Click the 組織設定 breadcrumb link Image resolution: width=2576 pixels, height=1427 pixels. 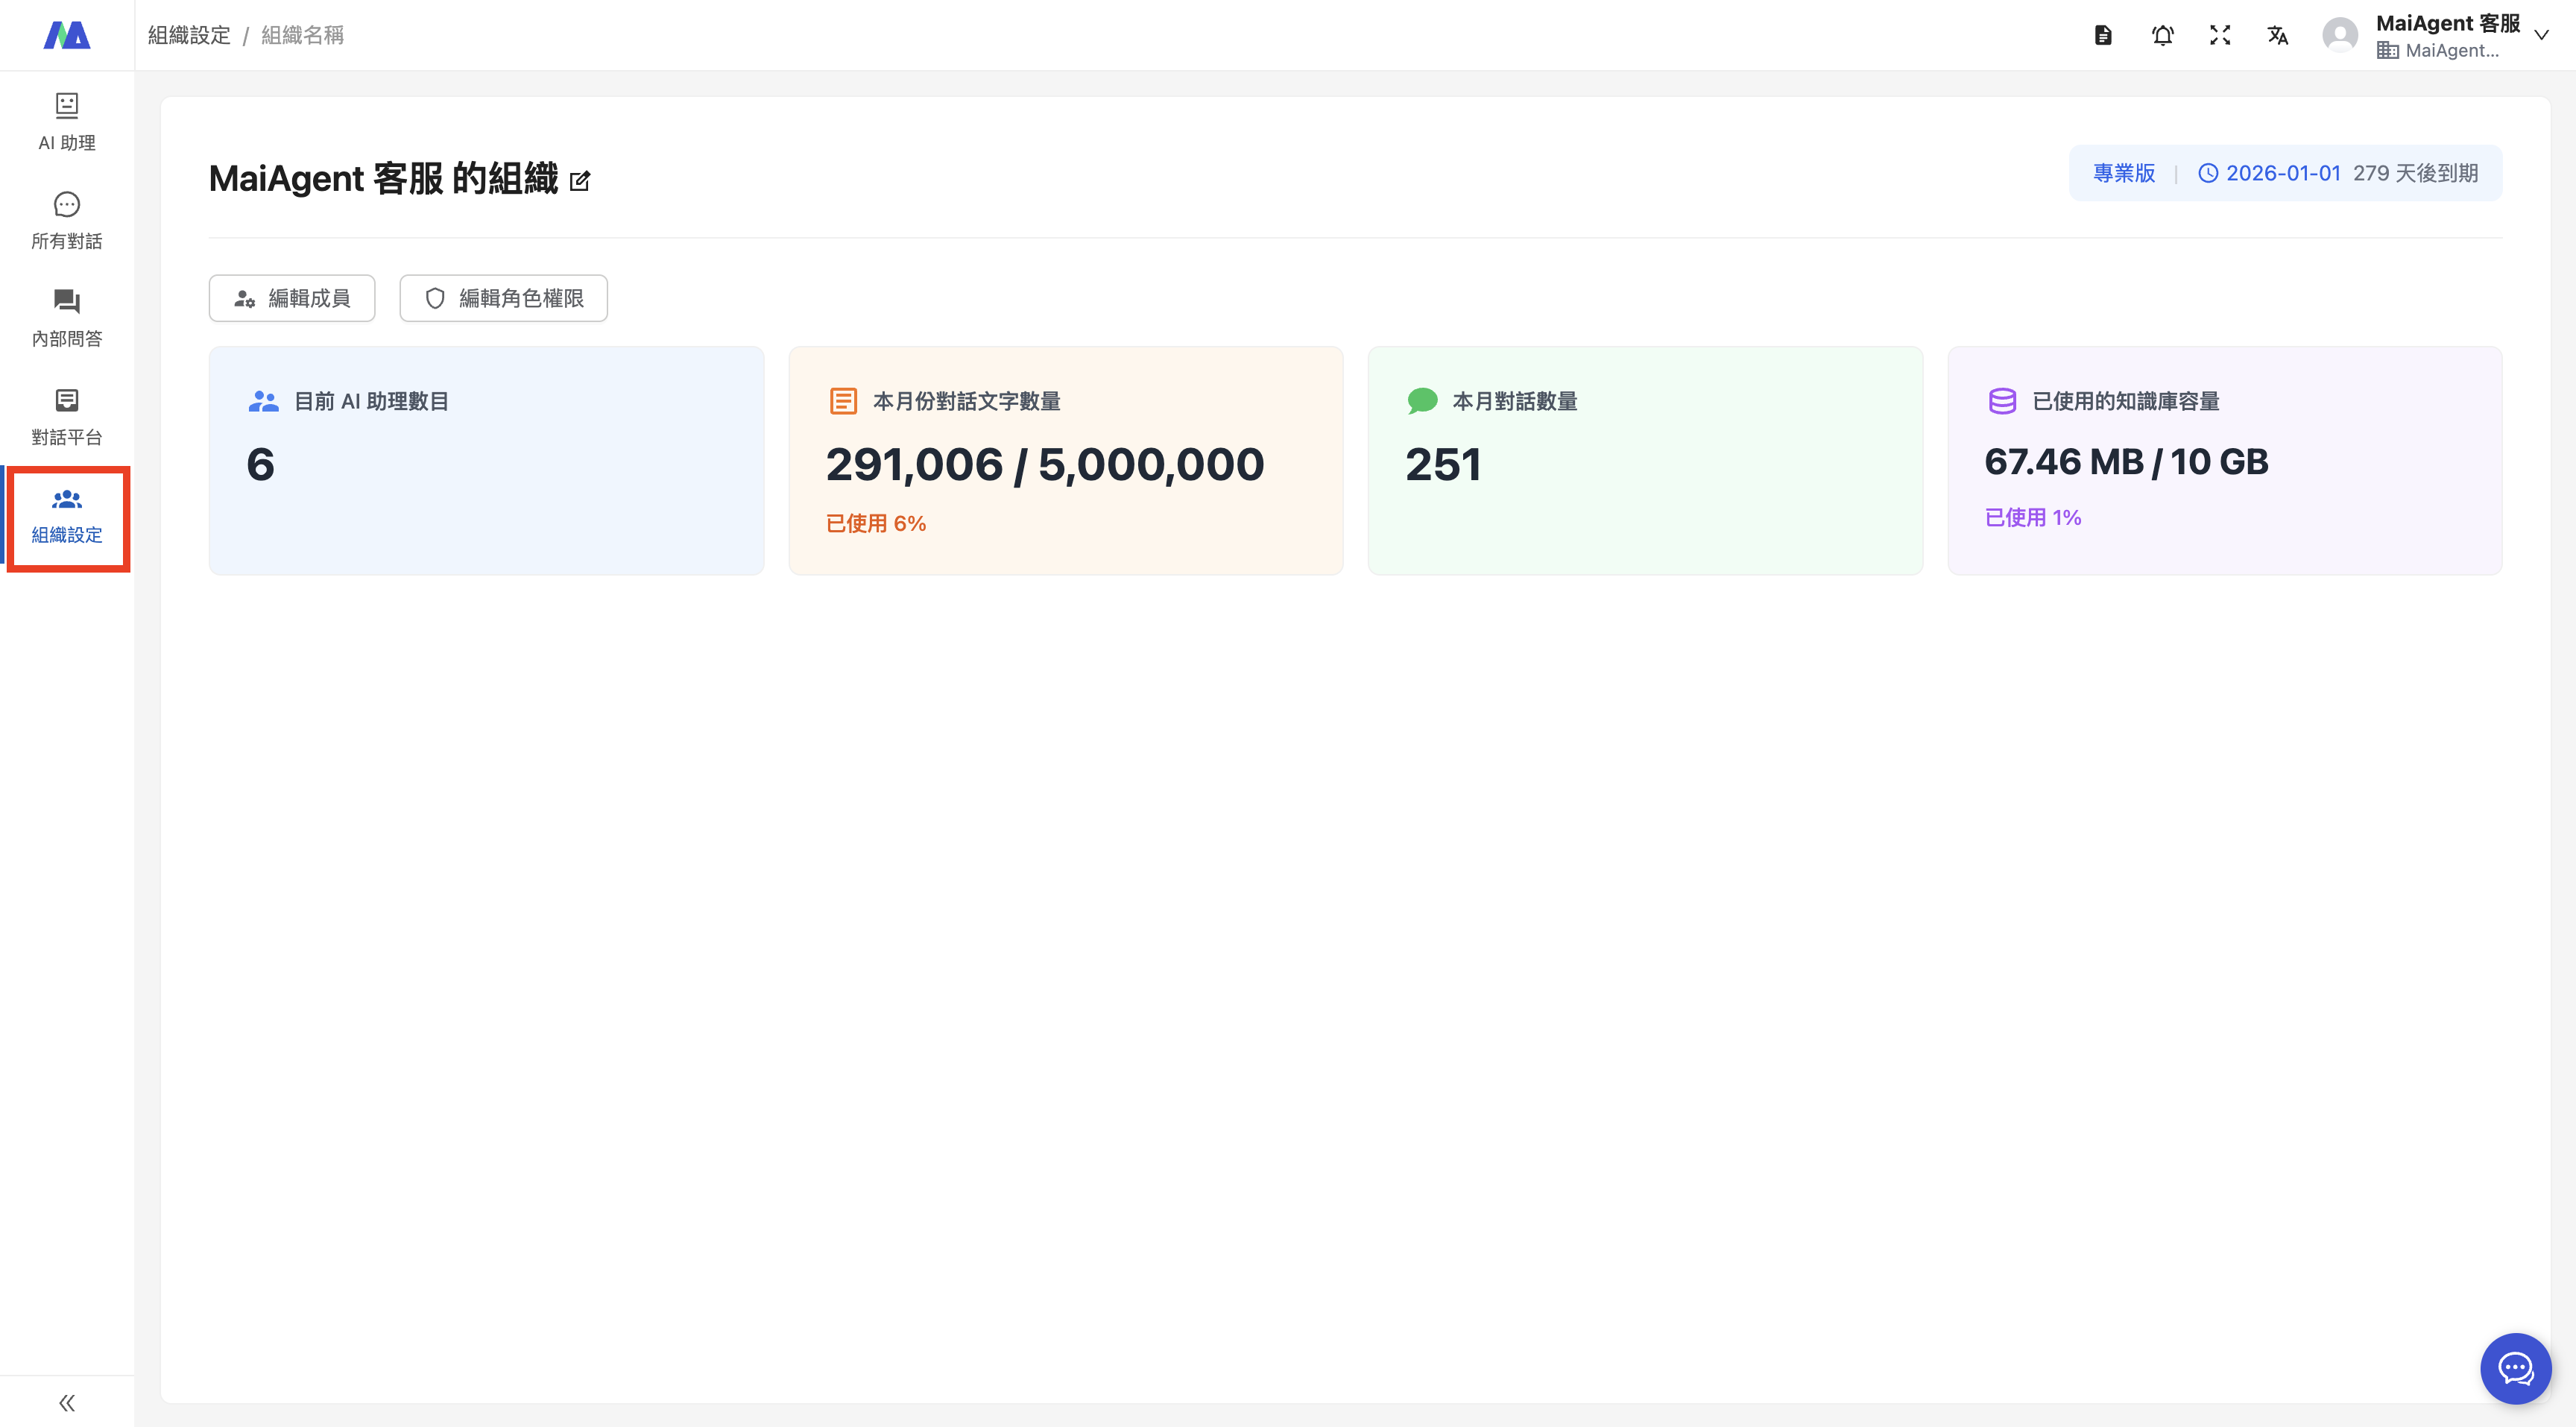point(189,35)
